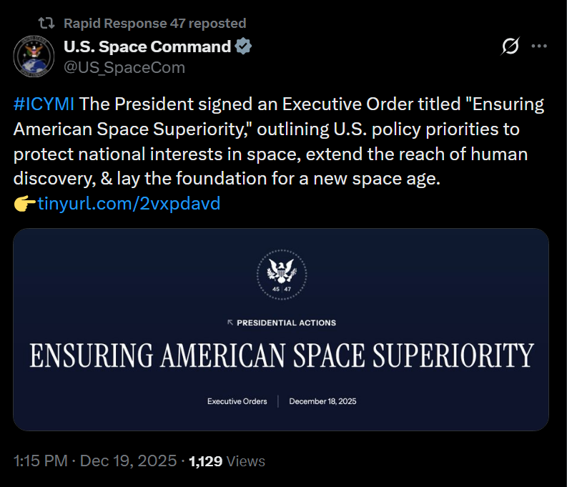Open the #ICYMI hashtag
567x487 pixels.
pyautogui.click(x=44, y=105)
